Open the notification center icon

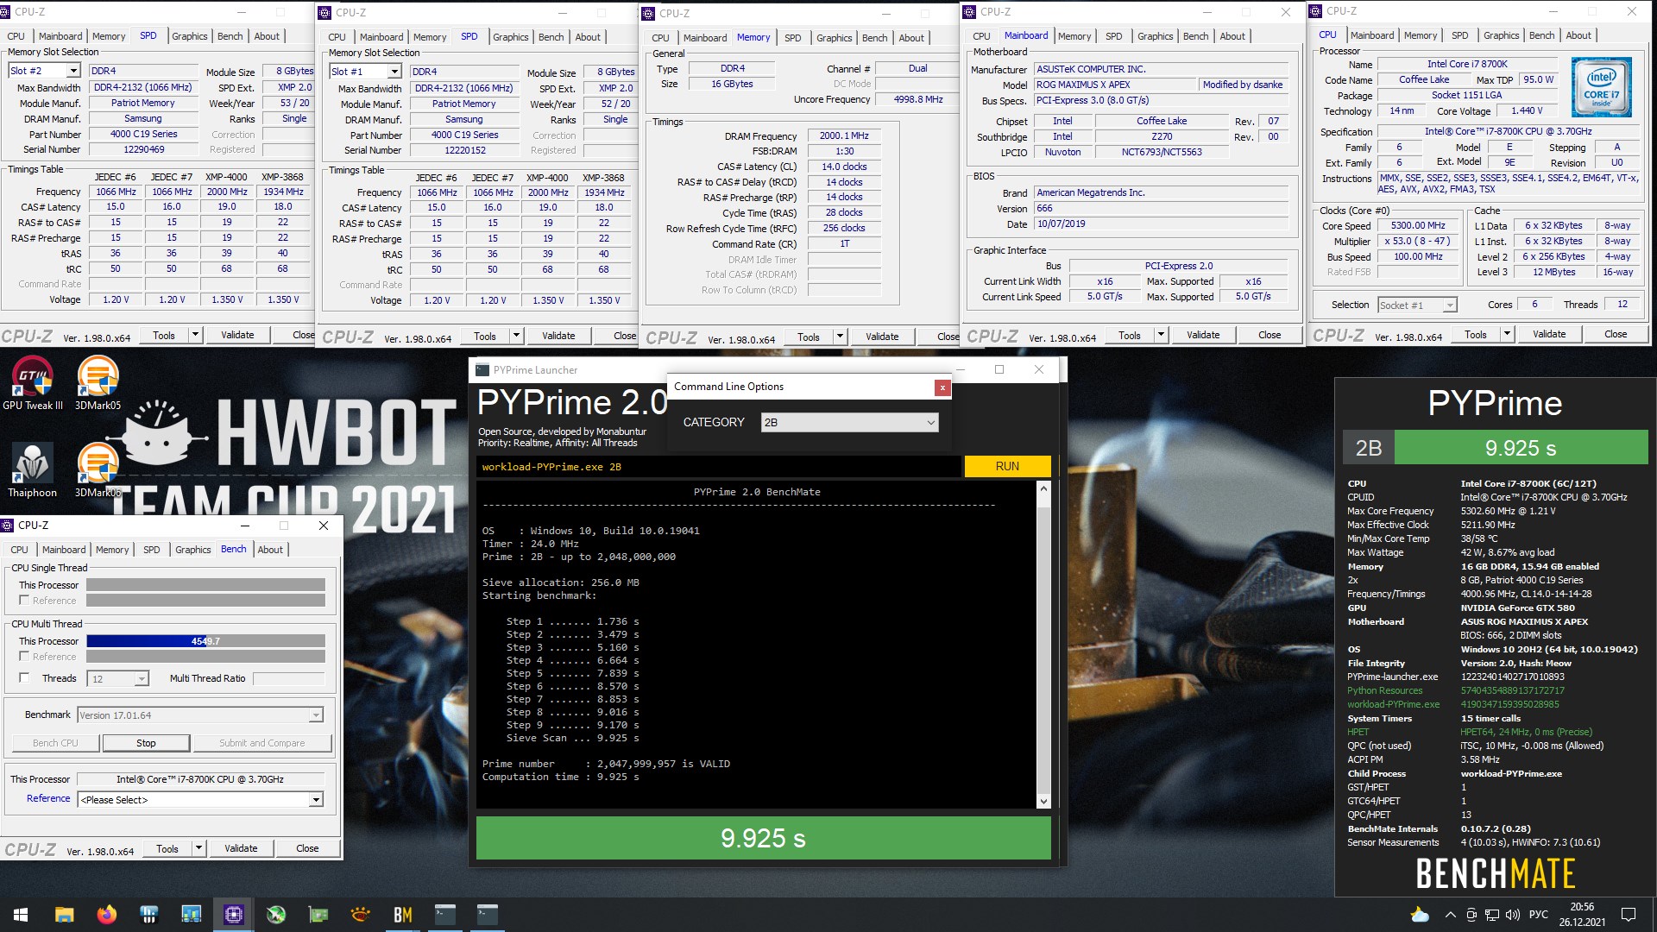[x=1629, y=915]
